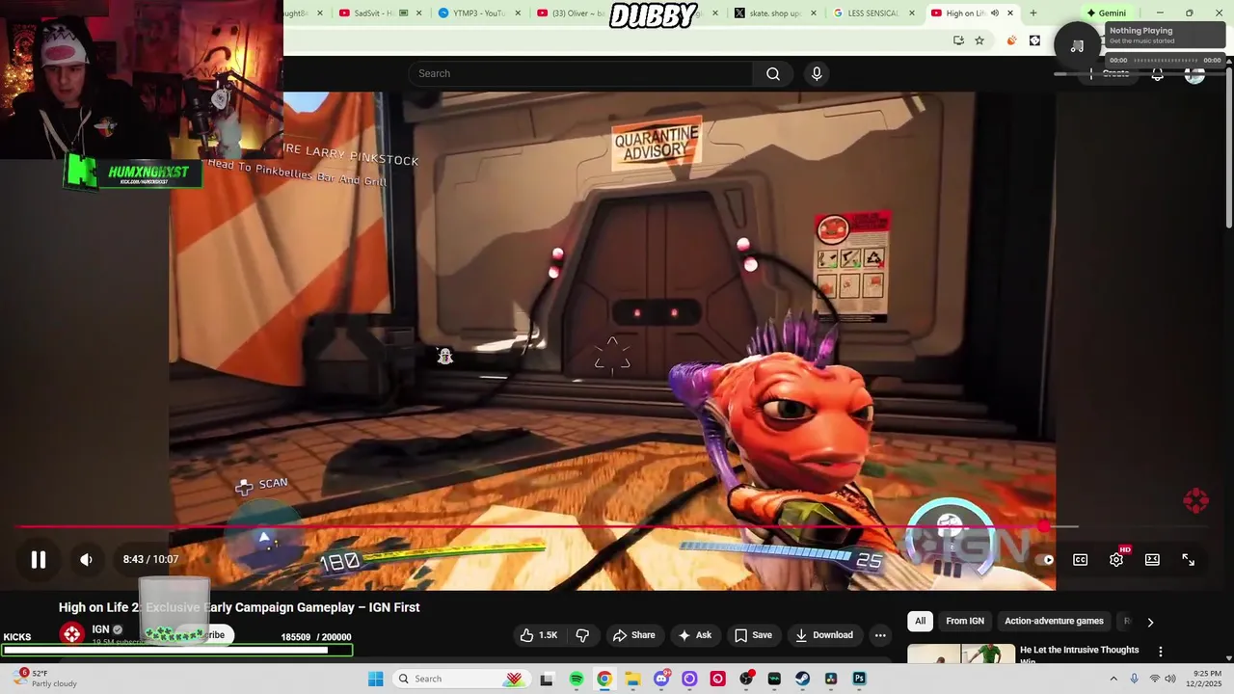Open Task View from the taskbar
The height and width of the screenshot is (694, 1234).
[547, 679]
